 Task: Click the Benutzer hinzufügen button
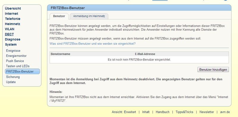[213, 70]
